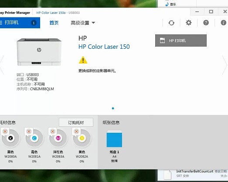
Task: Click the printer count badge showing 1
Action: click(34, 23)
